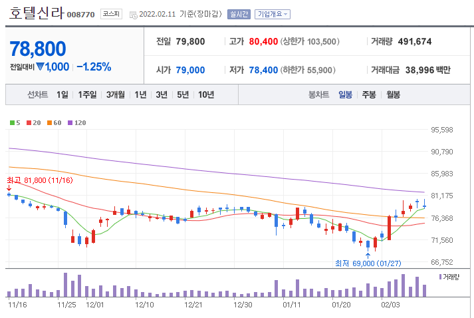474x318 pixels.
Task: Click the 저가 value 78,400
Action: click(263, 71)
